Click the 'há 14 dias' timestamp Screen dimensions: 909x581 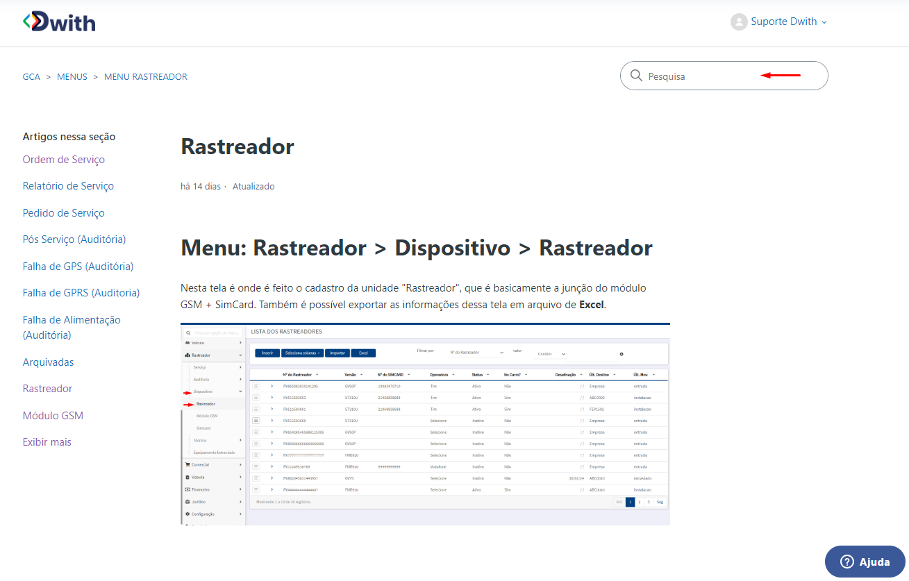point(201,187)
